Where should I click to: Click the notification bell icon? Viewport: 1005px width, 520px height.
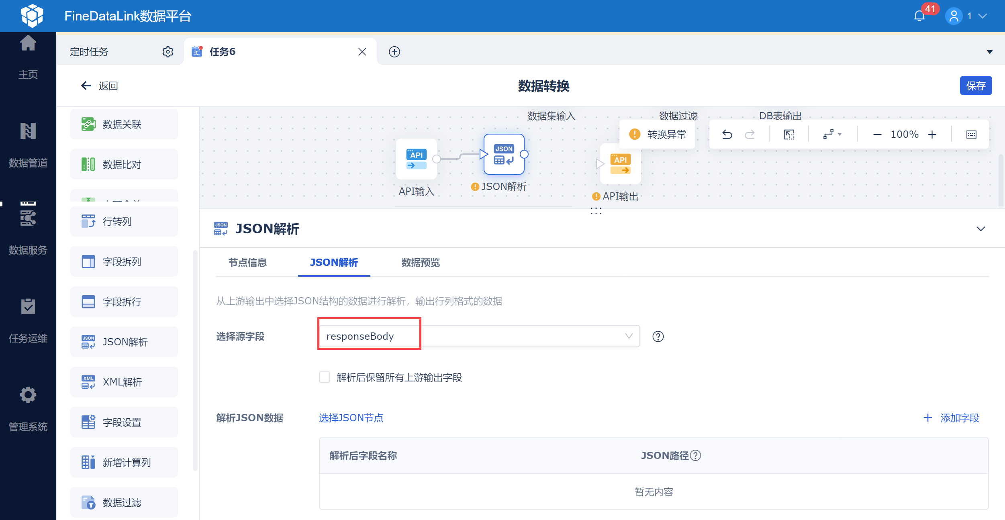[x=919, y=16]
